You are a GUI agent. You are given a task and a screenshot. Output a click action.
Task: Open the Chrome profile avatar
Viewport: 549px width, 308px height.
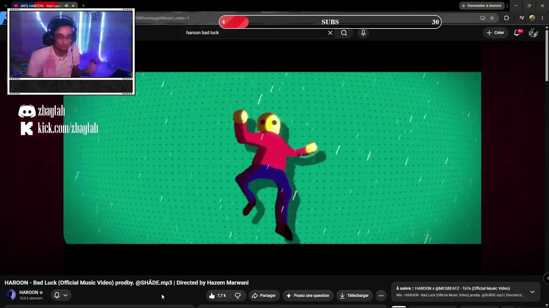coord(532,18)
